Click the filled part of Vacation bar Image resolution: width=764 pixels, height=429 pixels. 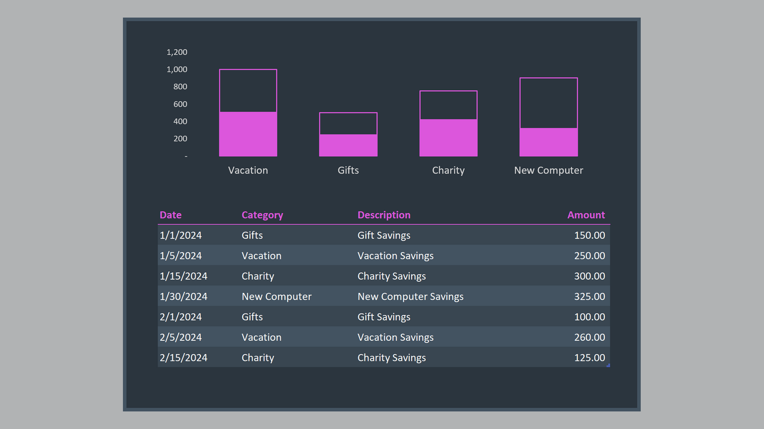pos(248,134)
